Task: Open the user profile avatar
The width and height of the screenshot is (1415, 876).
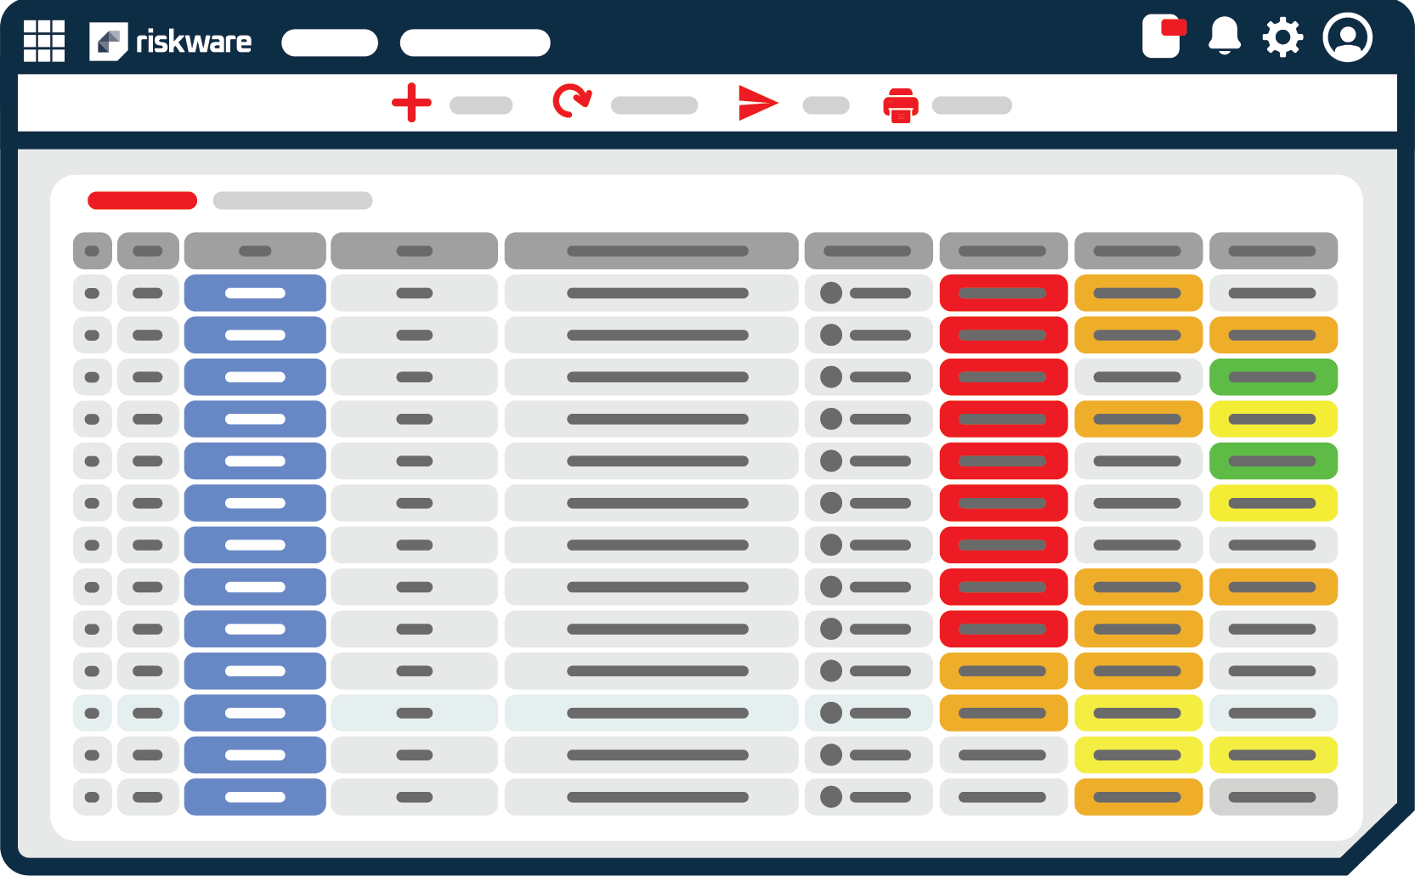Action: (x=1347, y=37)
